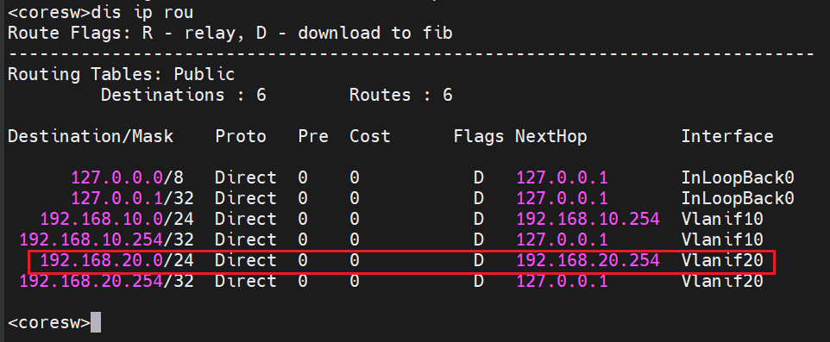830x342 pixels.
Task: Click "Direct" in the 192.168.10.0/24 row
Action: point(246,219)
